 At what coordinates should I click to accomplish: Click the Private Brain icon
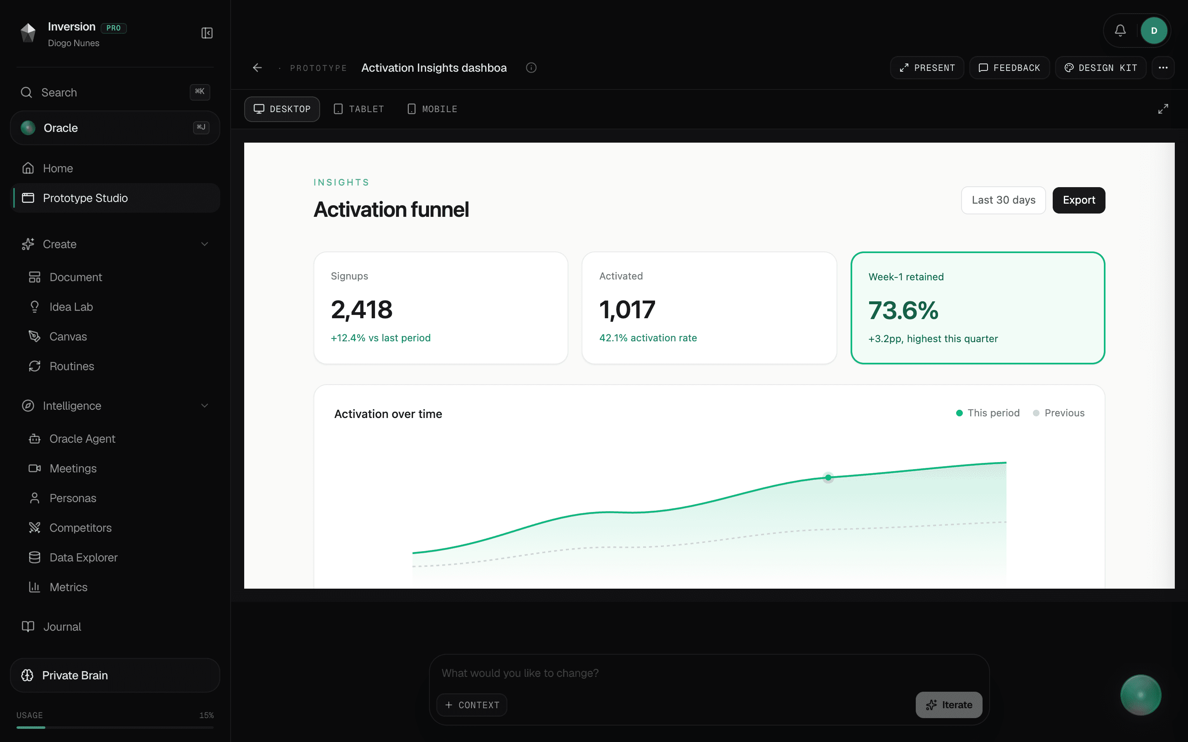click(28, 675)
